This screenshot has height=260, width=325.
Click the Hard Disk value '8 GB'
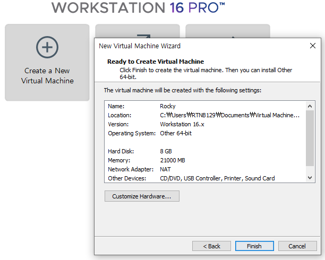(166, 151)
